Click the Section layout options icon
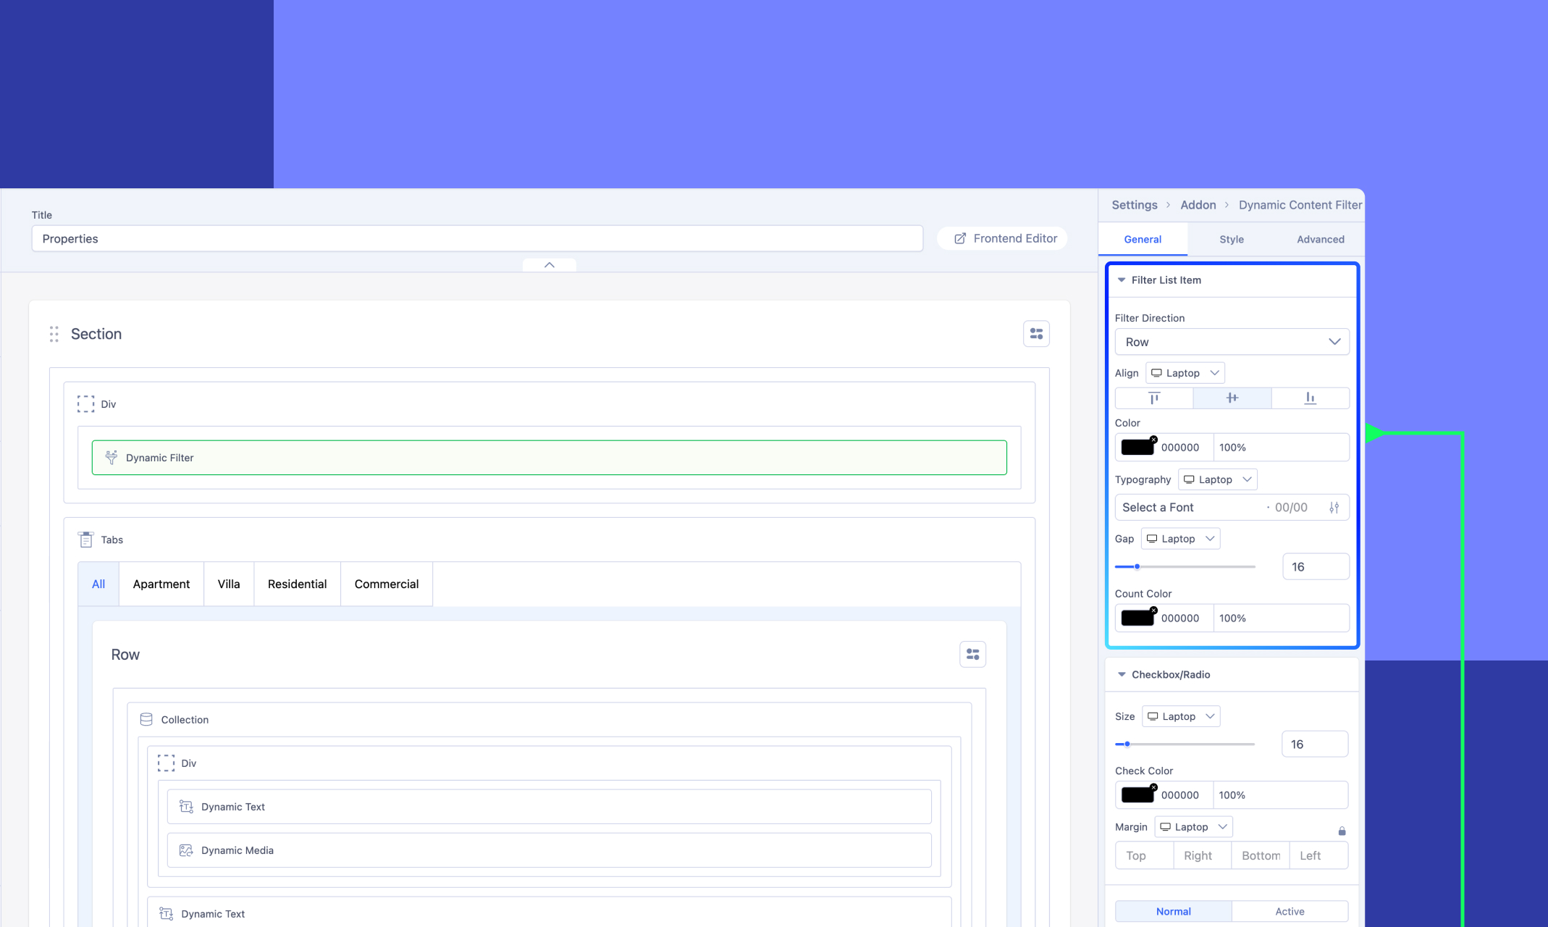 coord(1036,334)
